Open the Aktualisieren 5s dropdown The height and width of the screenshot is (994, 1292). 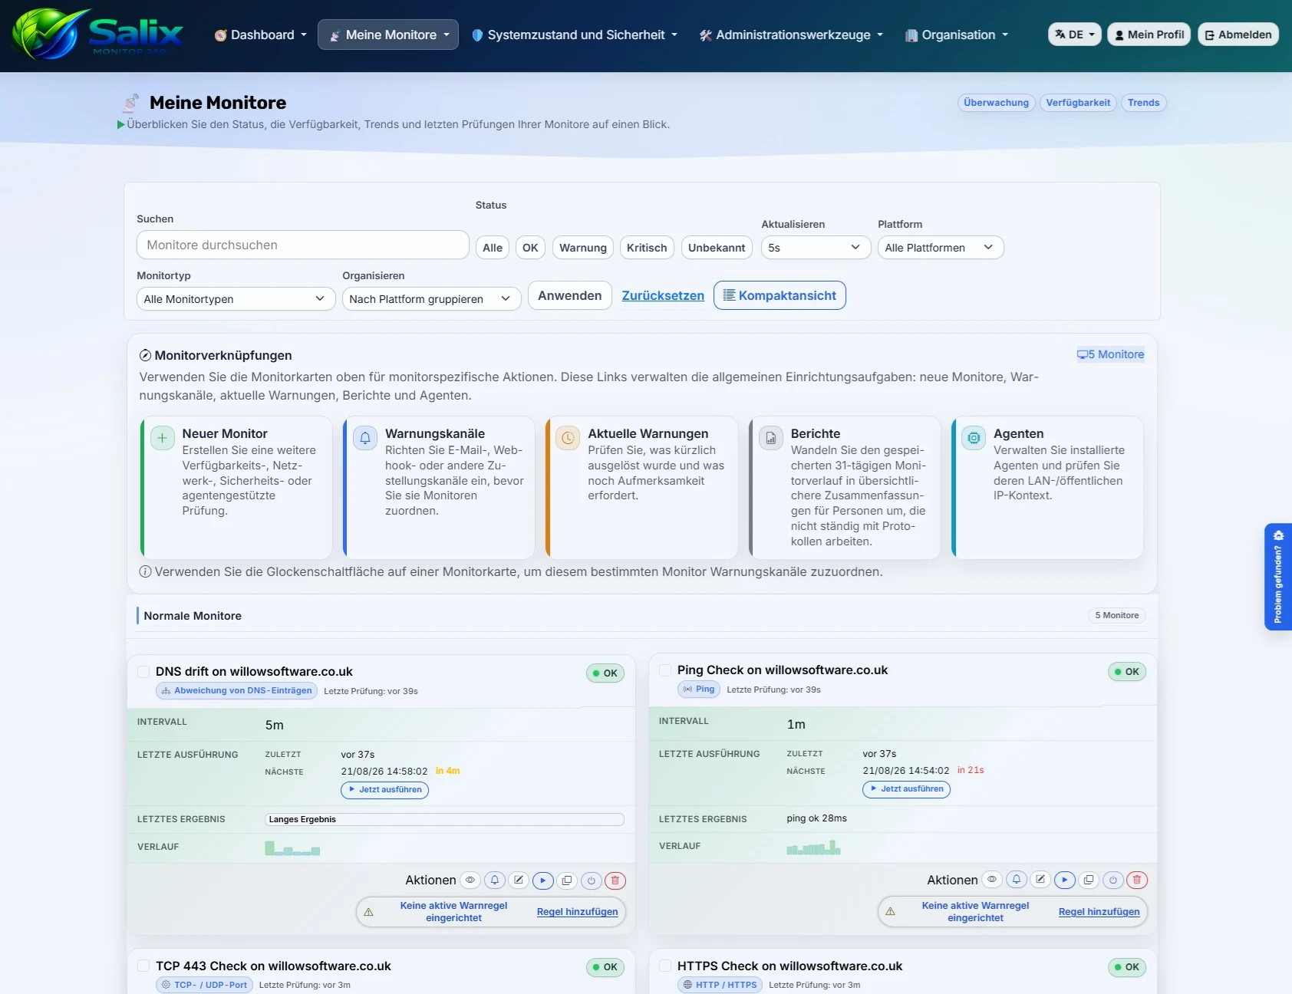tap(816, 248)
